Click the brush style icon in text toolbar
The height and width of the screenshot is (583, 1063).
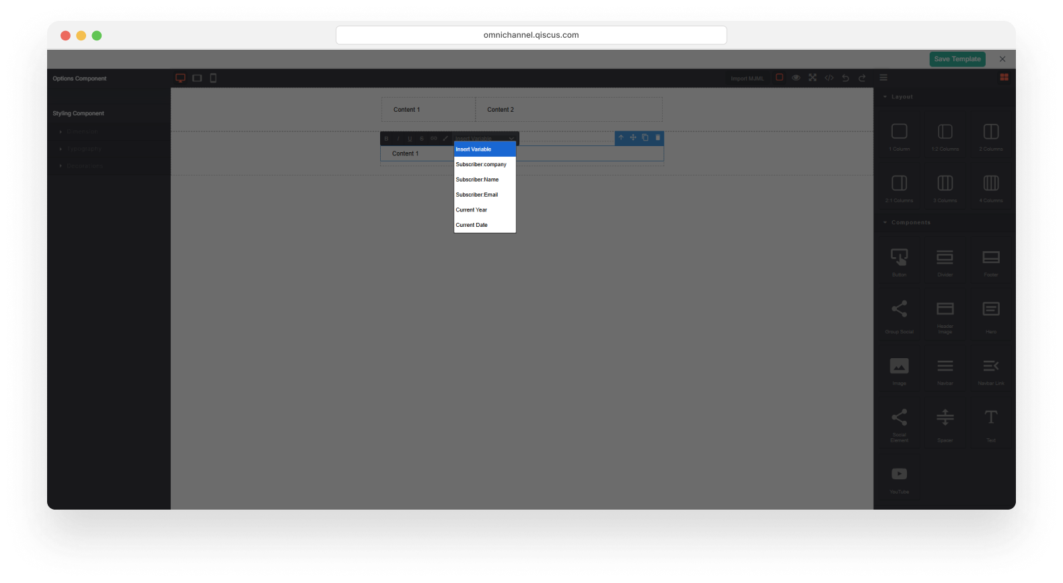click(445, 139)
